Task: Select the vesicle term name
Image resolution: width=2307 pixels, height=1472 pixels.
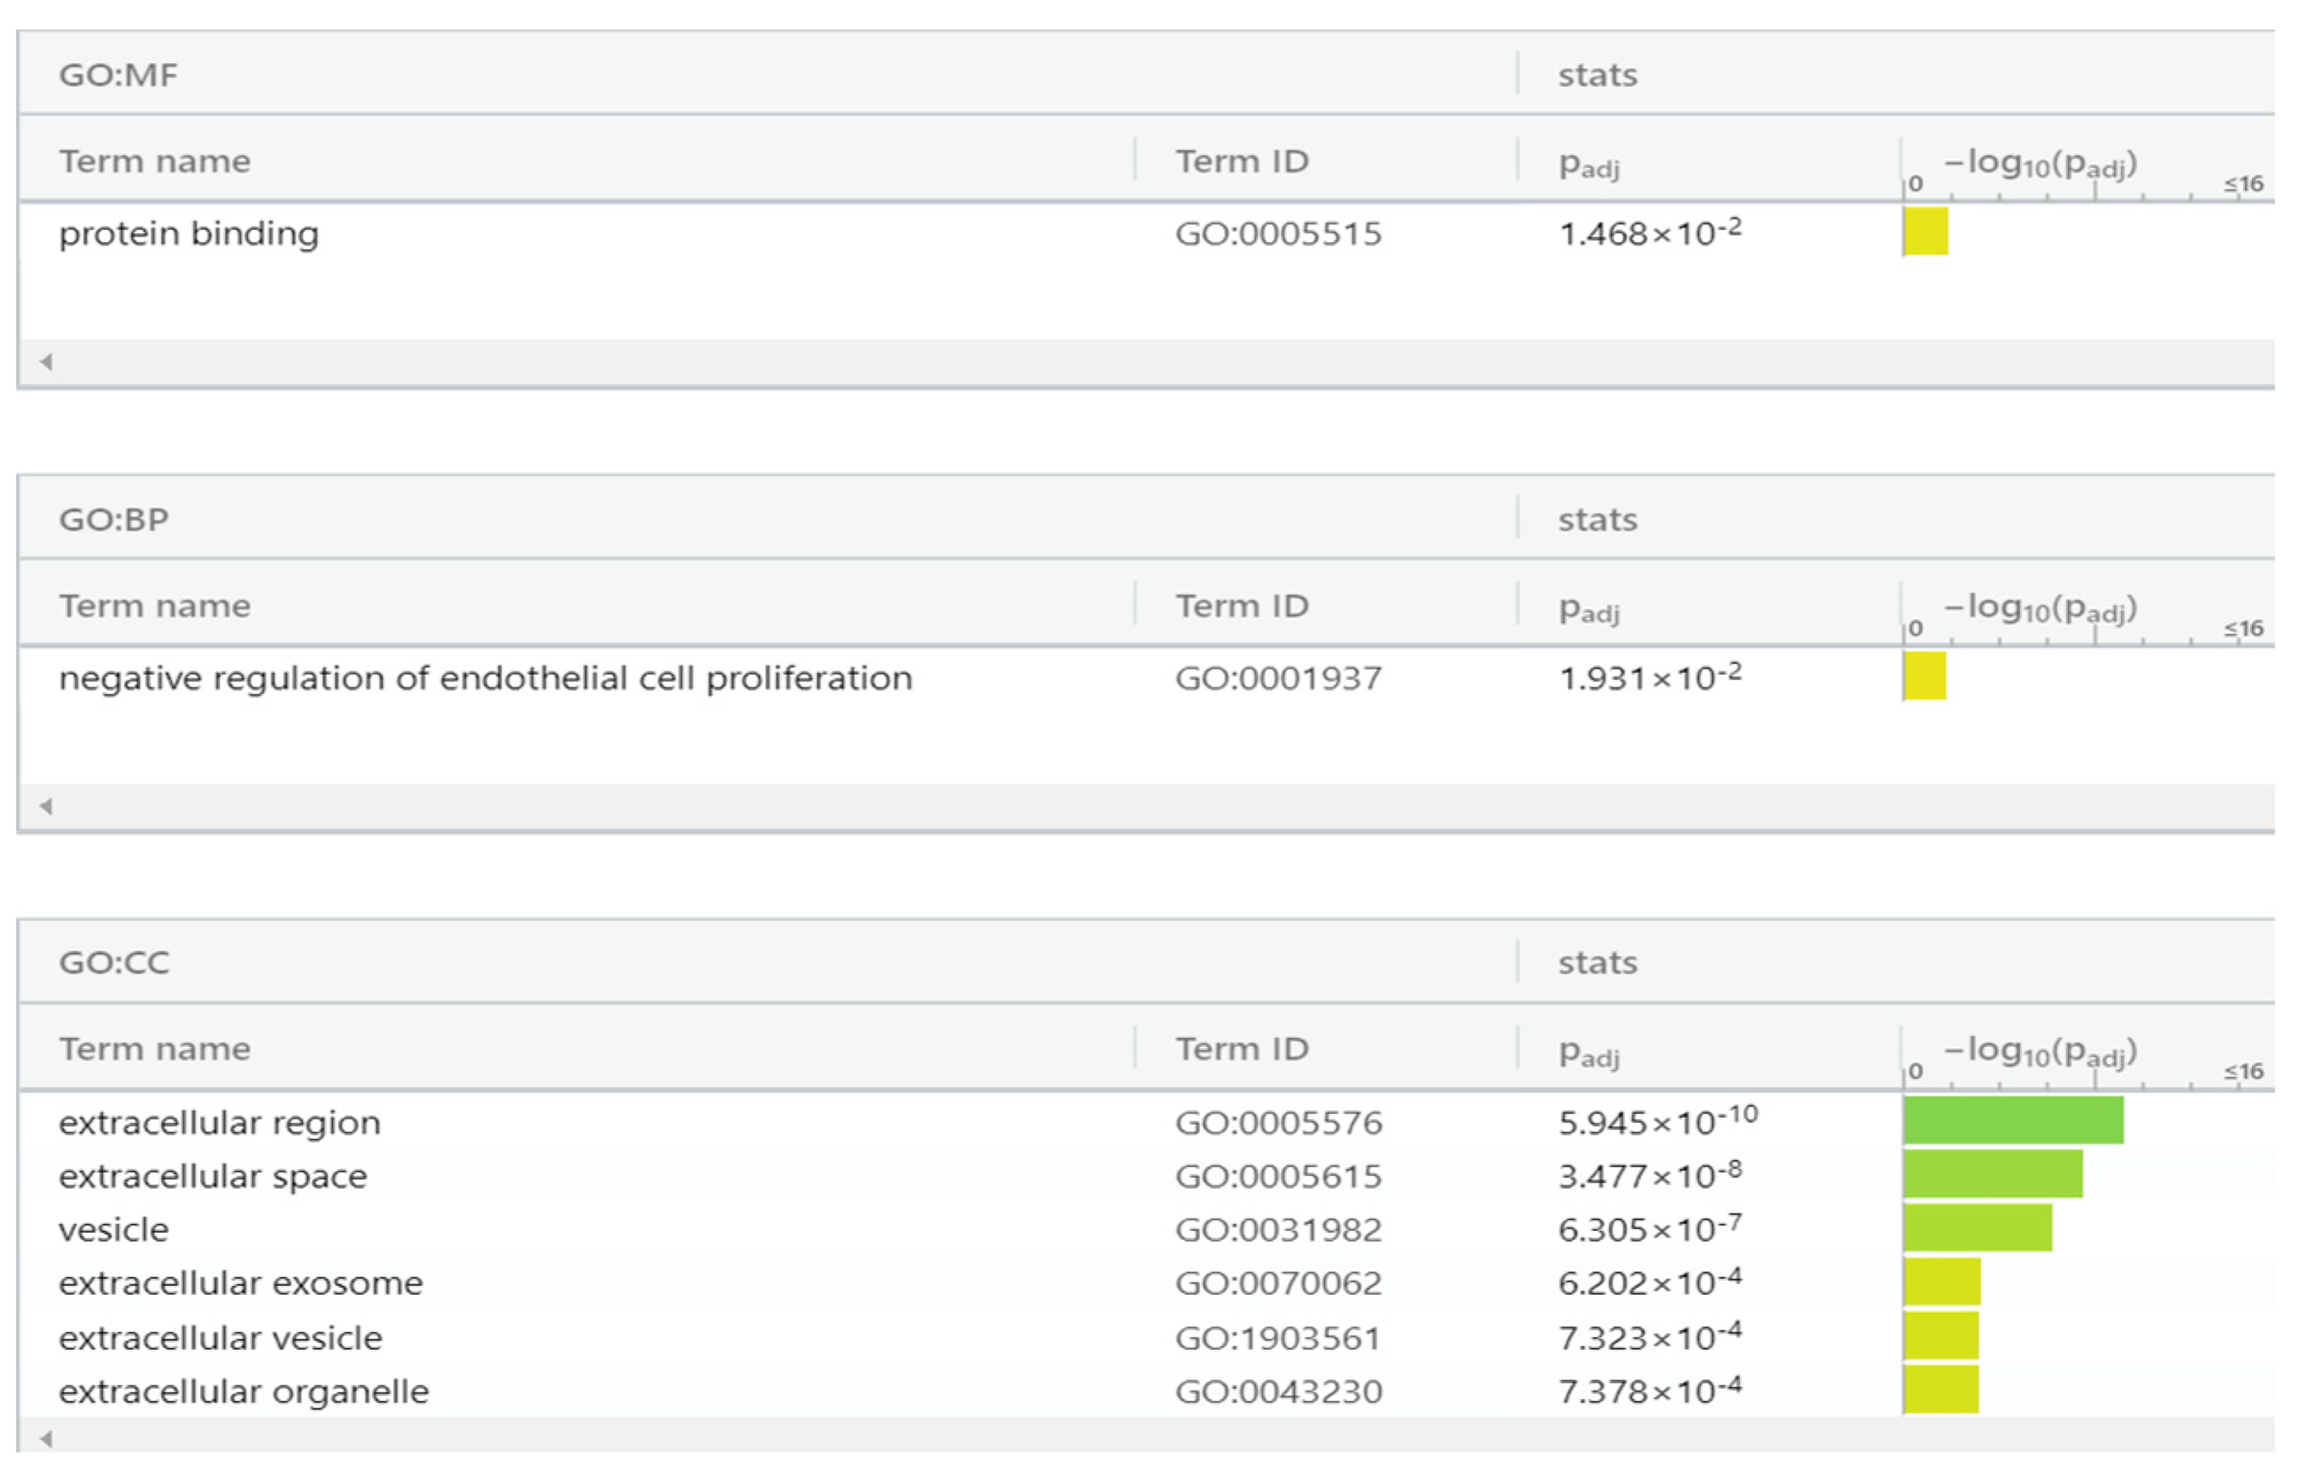Action: click(x=113, y=1229)
